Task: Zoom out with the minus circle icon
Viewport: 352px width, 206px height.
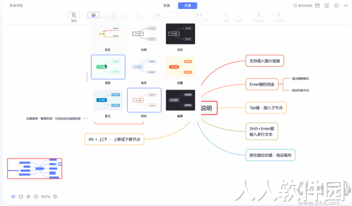Action: coord(36,197)
